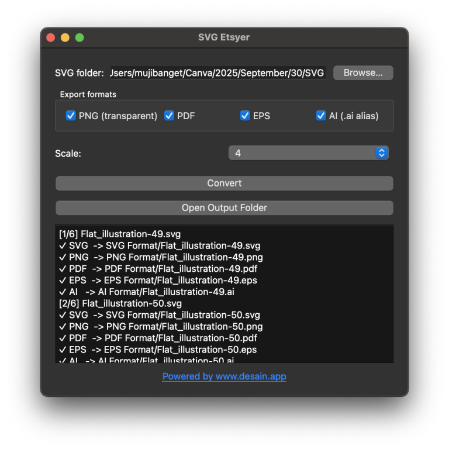Click the SVG folder path field
Screen dimensions: 449x450
tap(217, 73)
